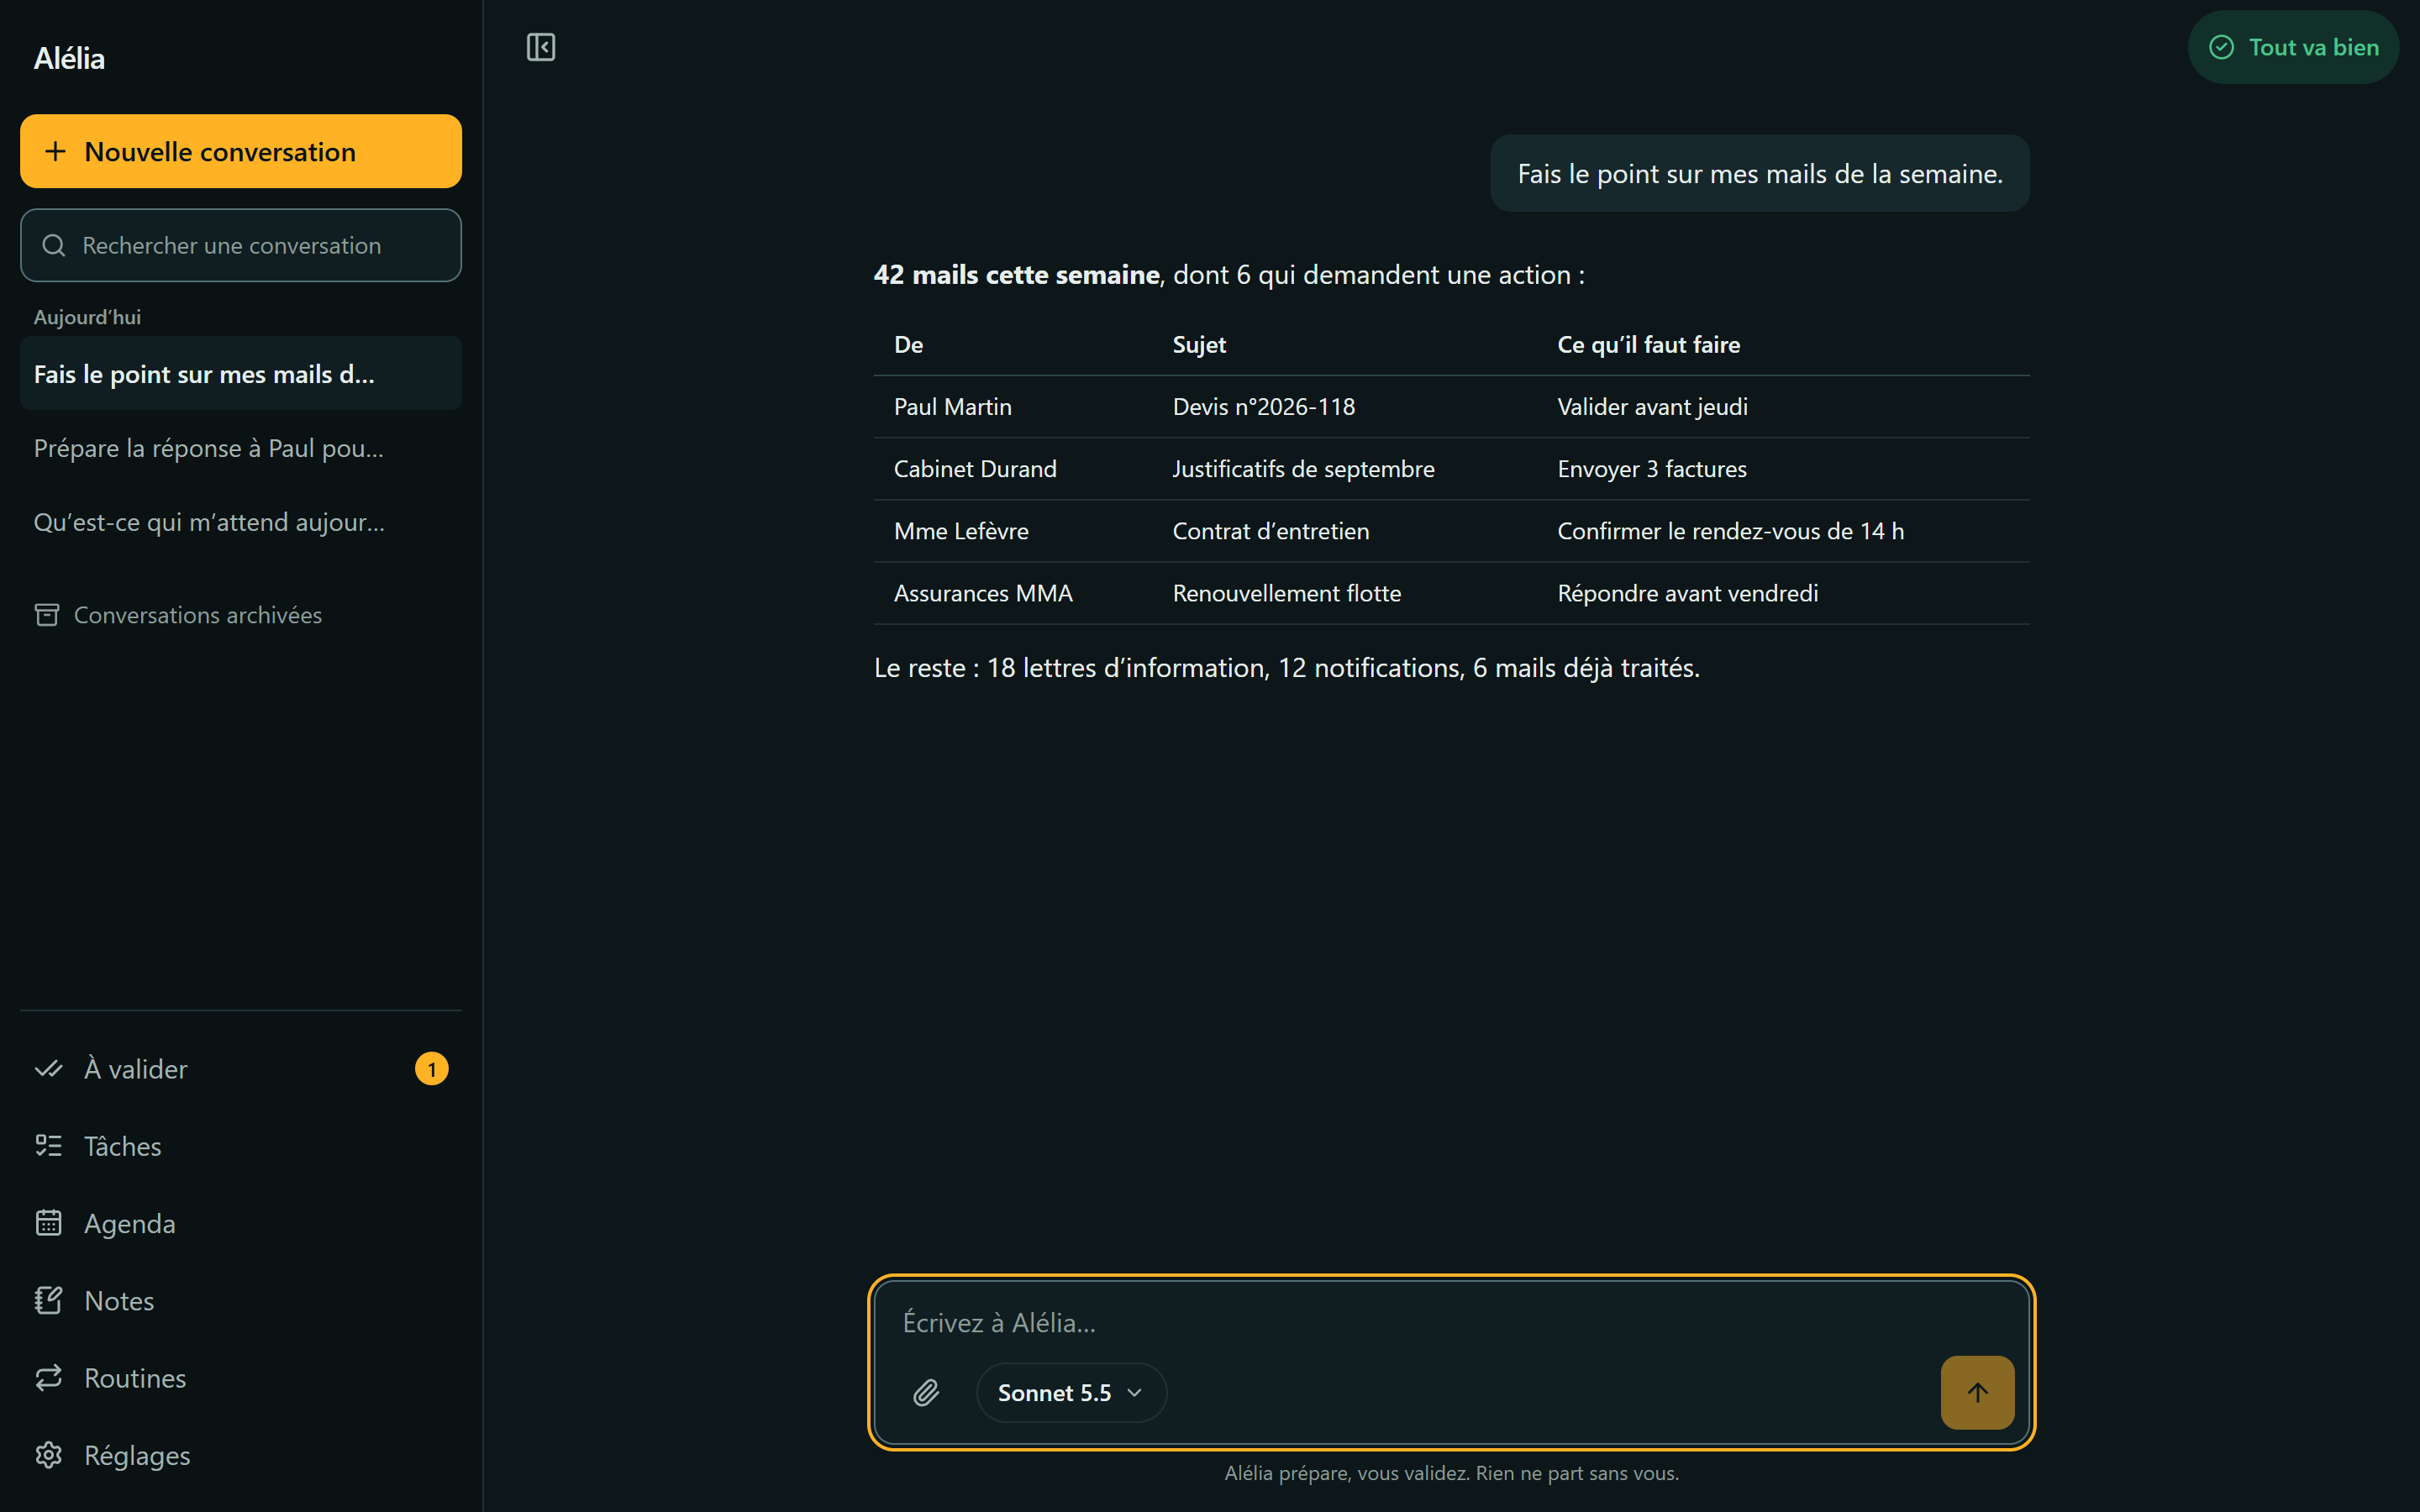Click the magnifier icon in search box
The height and width of the screenshot is (1512, 2420).
pyautogui.click(x=54, y=245)
